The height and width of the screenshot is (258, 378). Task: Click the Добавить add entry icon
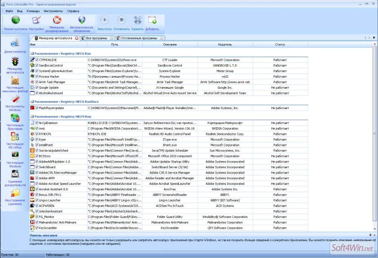[152, 20]
